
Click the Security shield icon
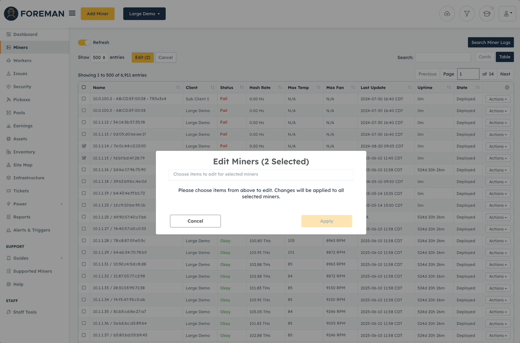(x=9, y=87)
